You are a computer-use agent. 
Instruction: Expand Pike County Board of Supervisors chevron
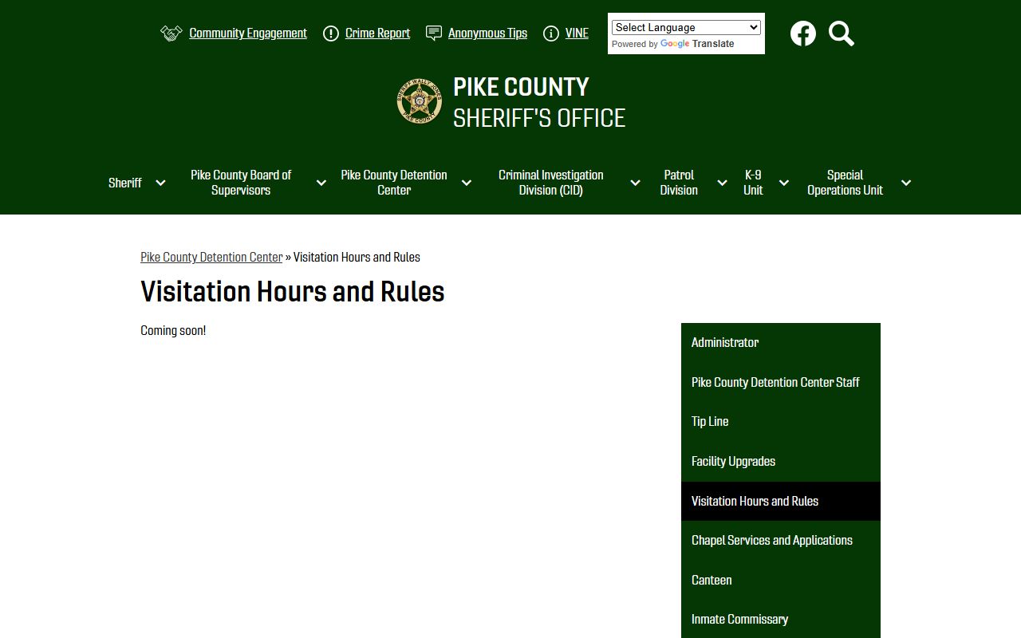coord(321,183)
